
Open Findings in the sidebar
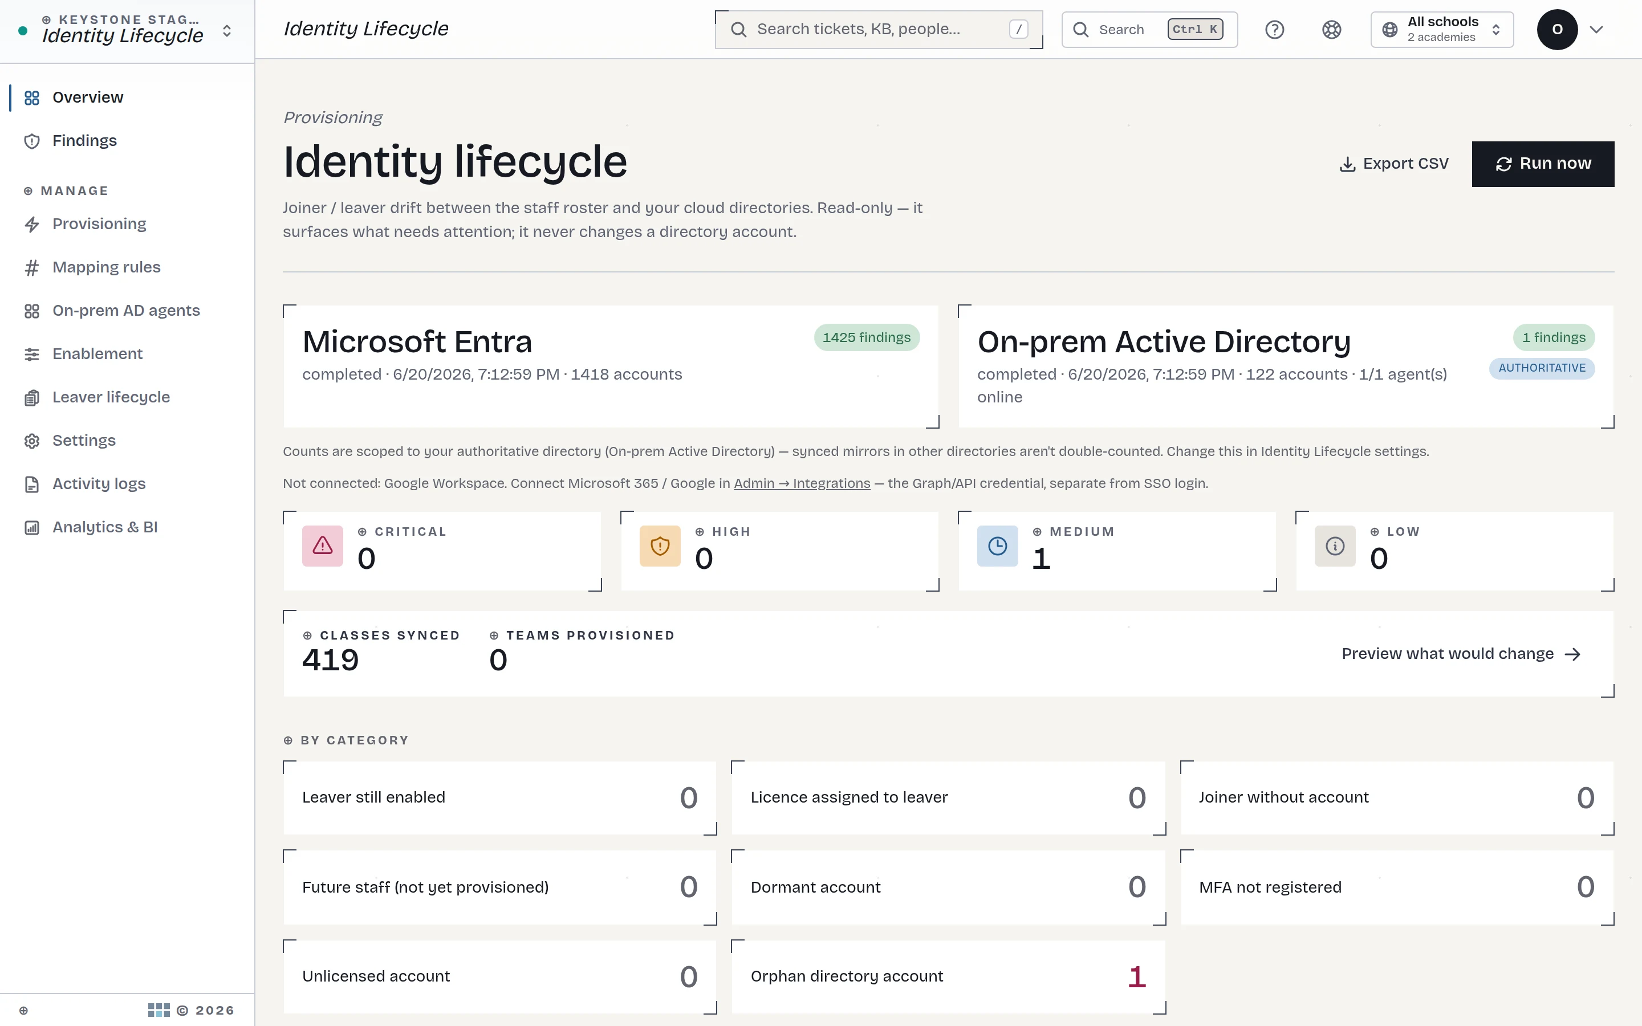click(128, 141)
